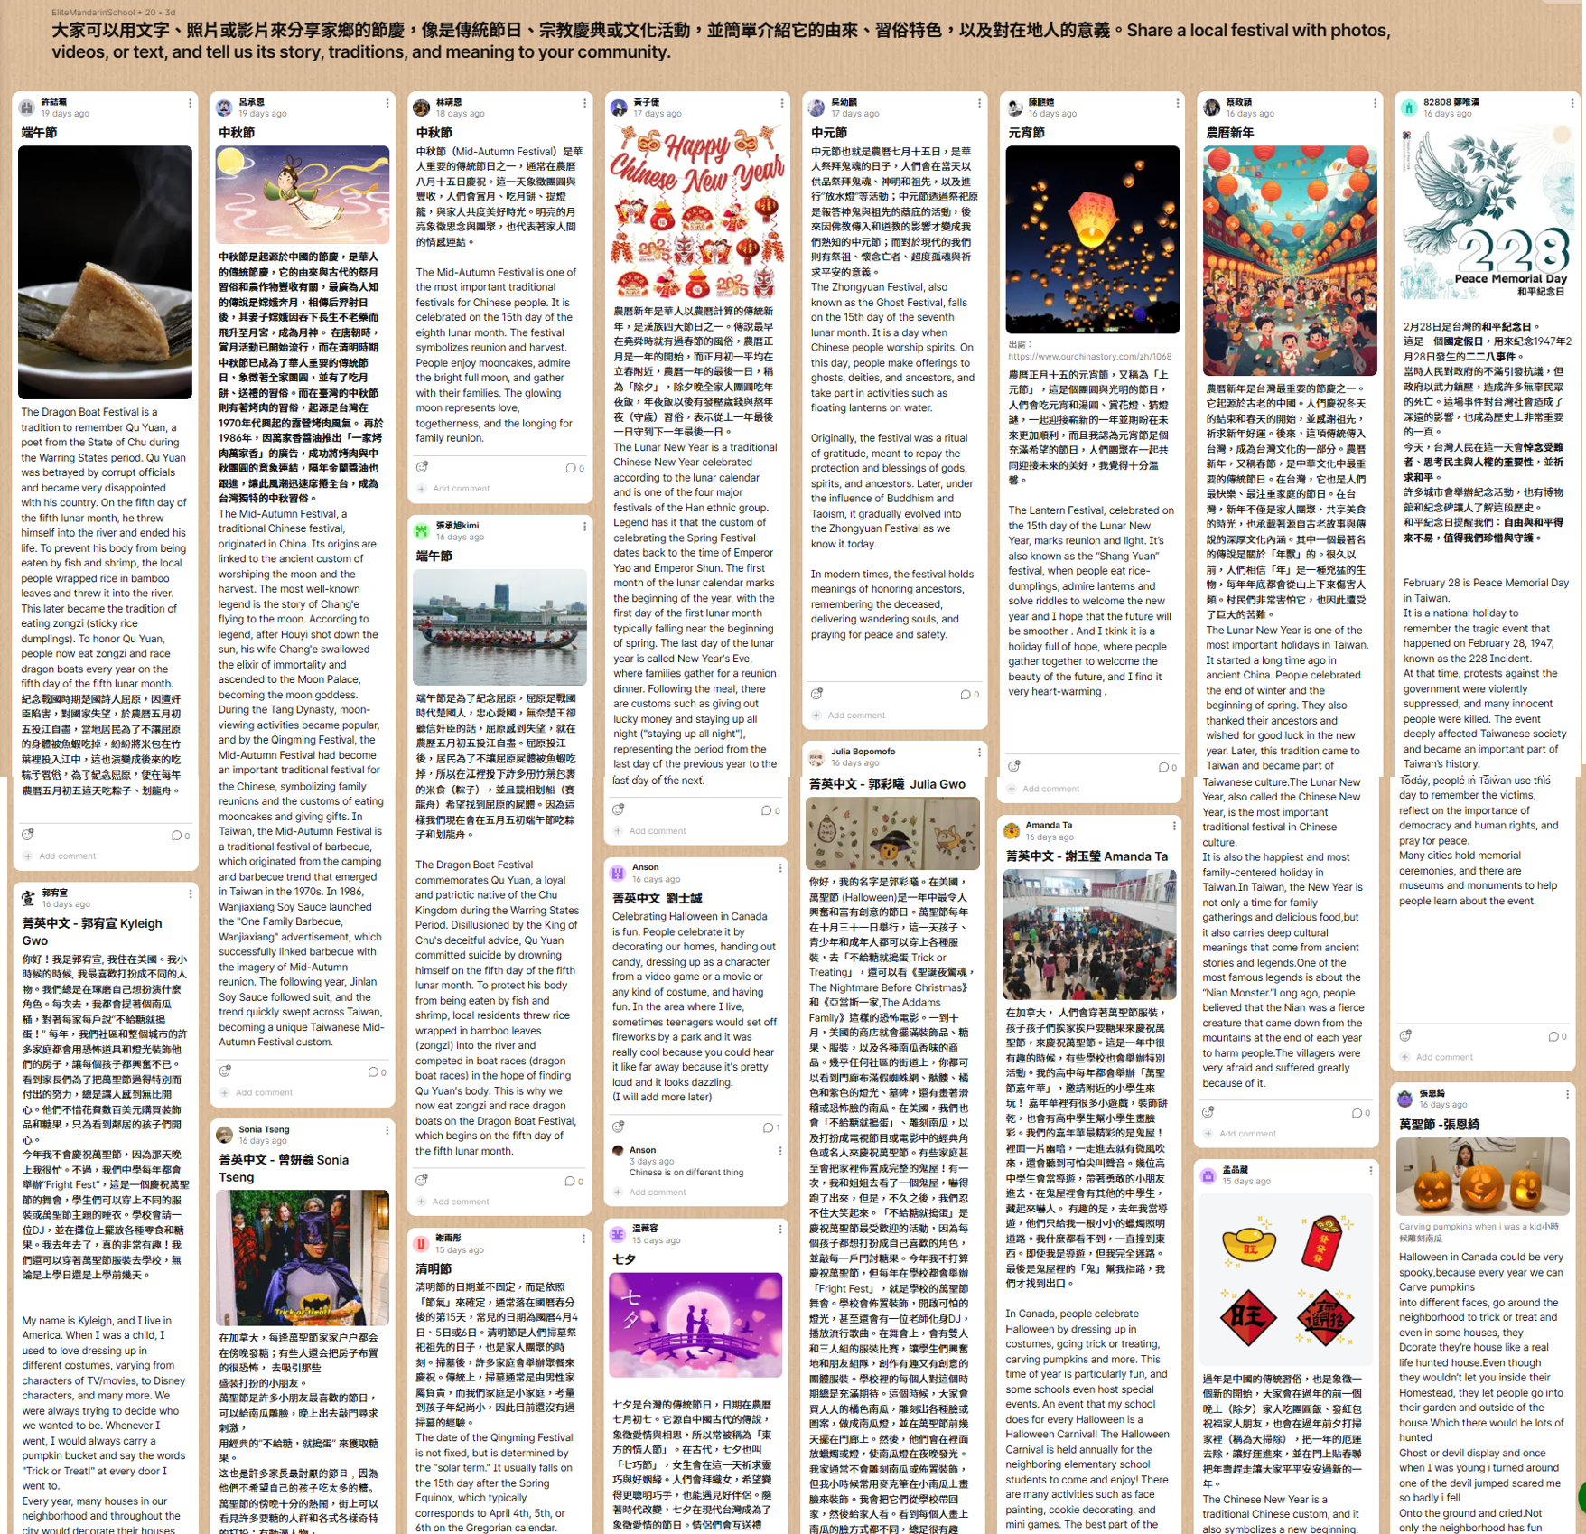Screen dimensions: 1586x1534
Task: Open the sky lantern photo in 元宵節 post
Action: tap(1092, 239)
